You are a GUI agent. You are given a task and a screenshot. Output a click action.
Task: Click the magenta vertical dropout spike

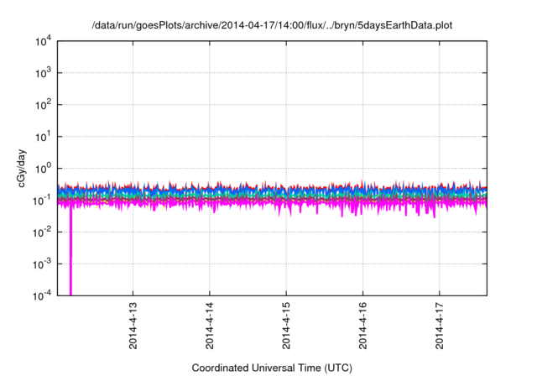point(70,252)
